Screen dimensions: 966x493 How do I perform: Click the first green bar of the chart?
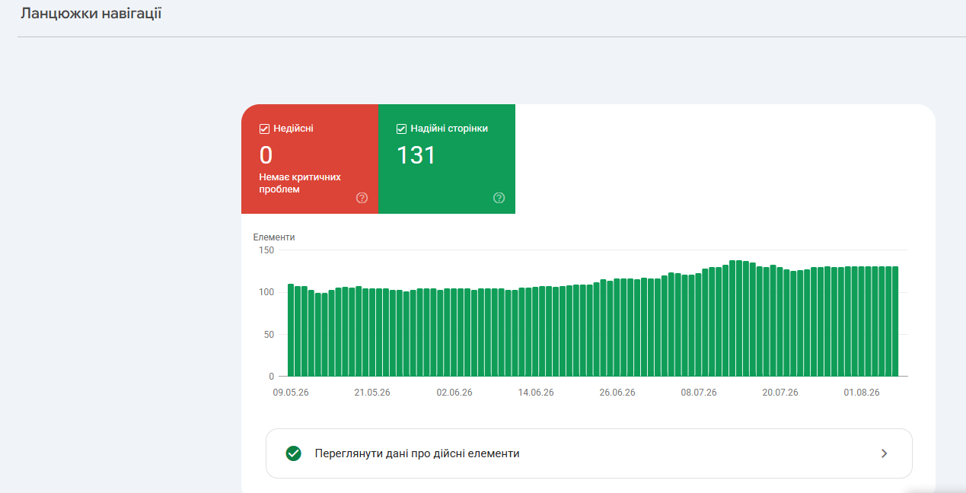coord(291,330)
